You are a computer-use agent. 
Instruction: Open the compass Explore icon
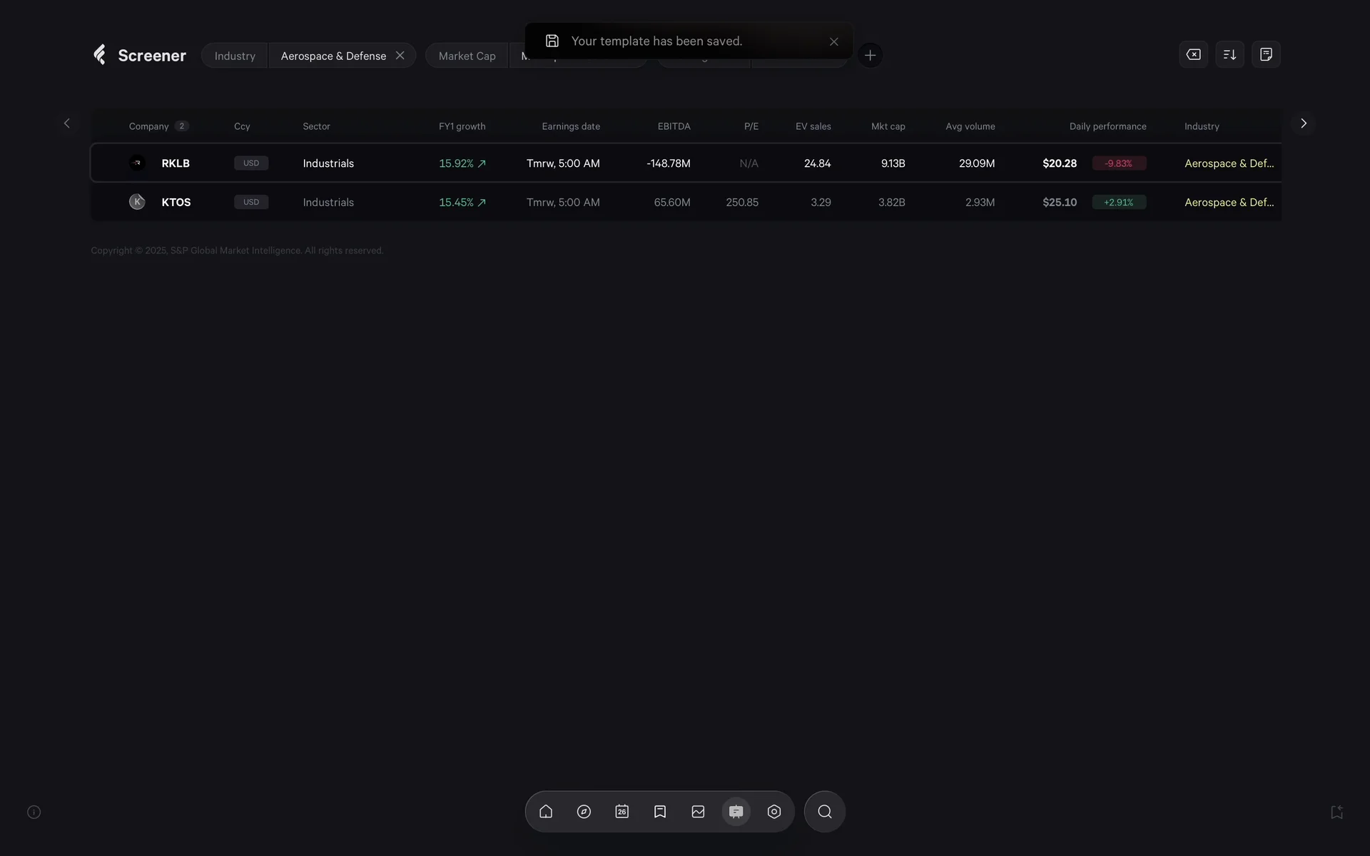tap(584, 812)
